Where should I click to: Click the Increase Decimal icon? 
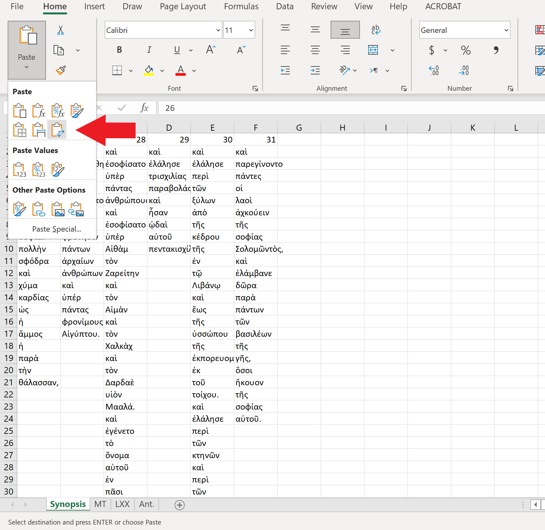click(434, 70)
